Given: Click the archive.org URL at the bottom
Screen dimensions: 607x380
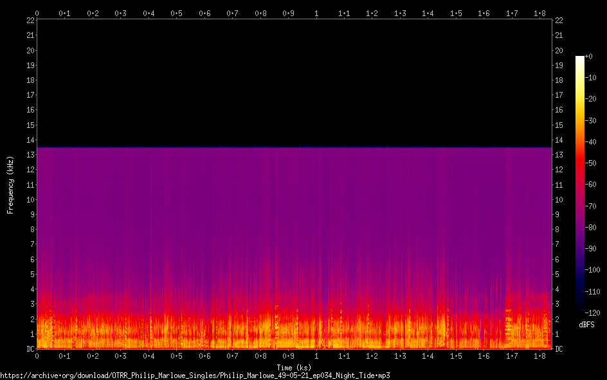Looking at the screenshot, I should tap(195, 375).
